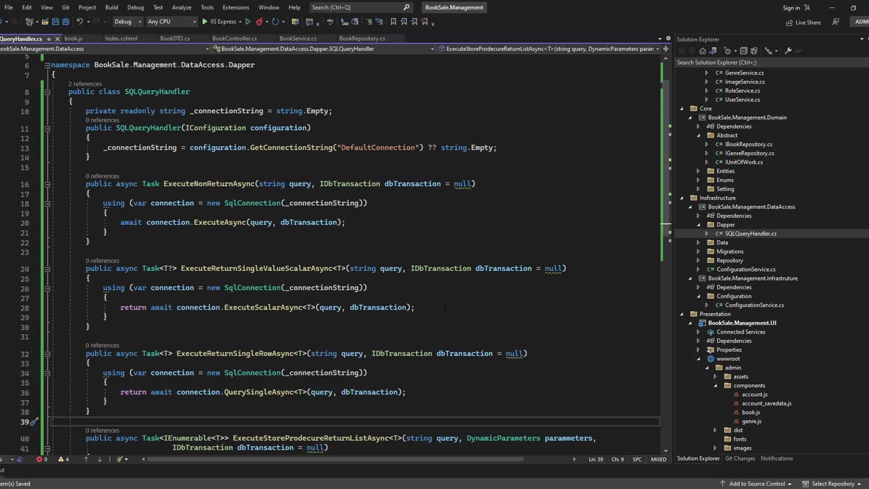The height and width of the screenshot is (489, 869).
Task: Click in Search Solution Explorer field
Action: [x=771, y=62]
